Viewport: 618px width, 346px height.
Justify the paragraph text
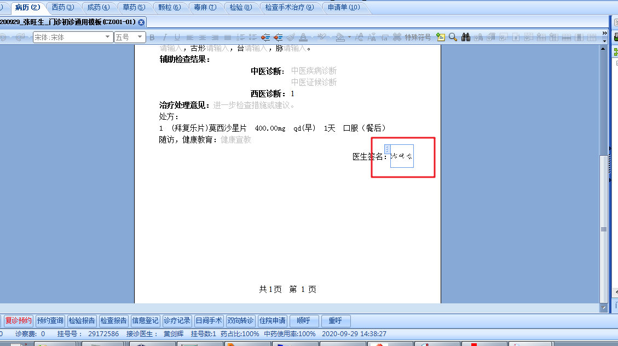pyautogui.click(x=228, y=37)
